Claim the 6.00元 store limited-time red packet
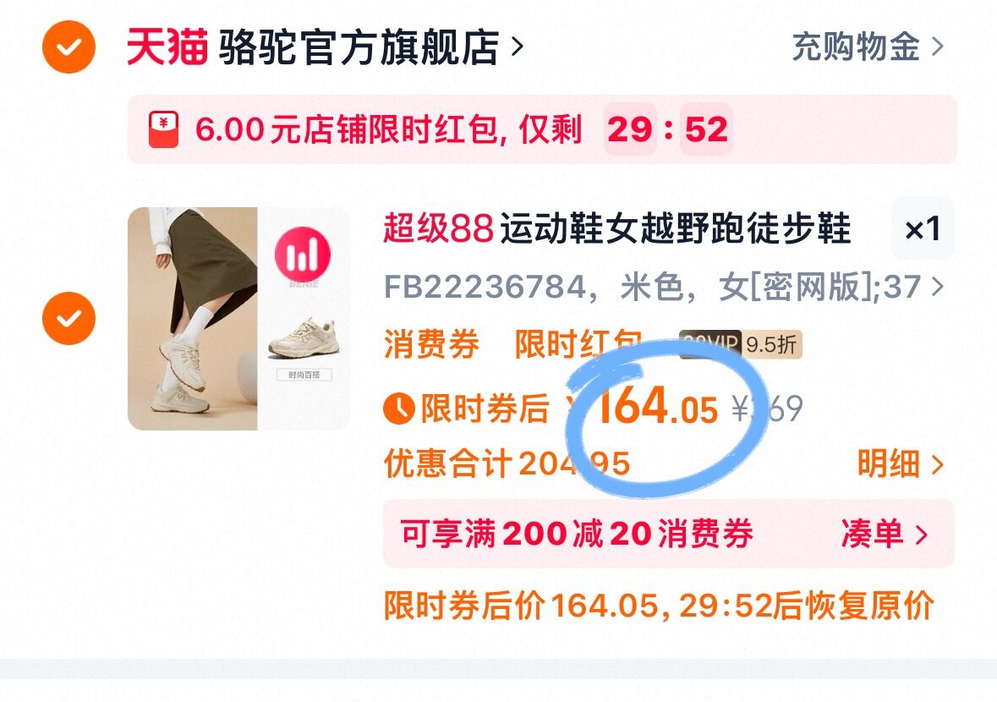 [x=542, y=129]
